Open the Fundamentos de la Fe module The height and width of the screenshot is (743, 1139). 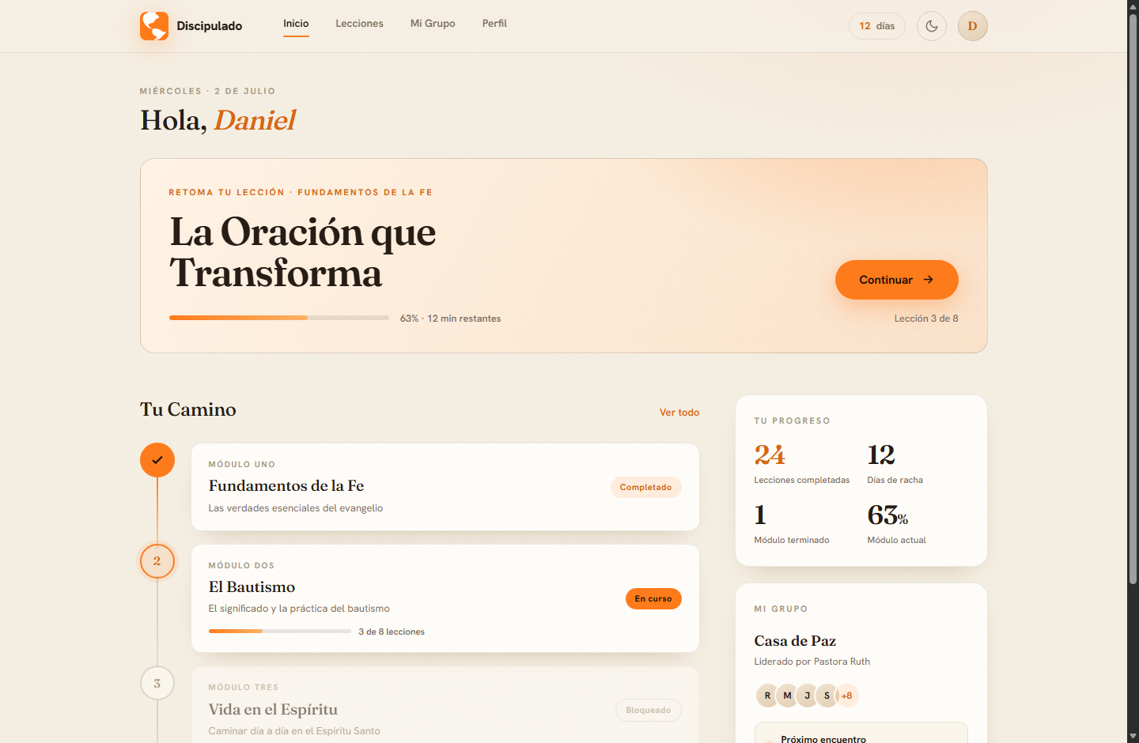[x=445, y=487]
